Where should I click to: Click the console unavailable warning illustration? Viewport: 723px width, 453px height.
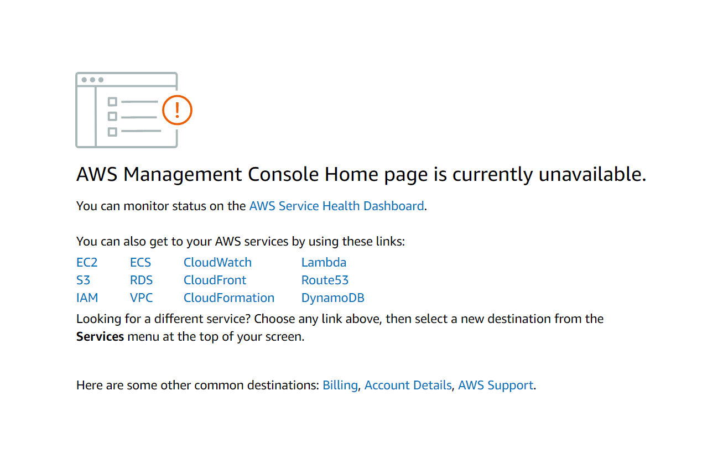pos(134,110)
